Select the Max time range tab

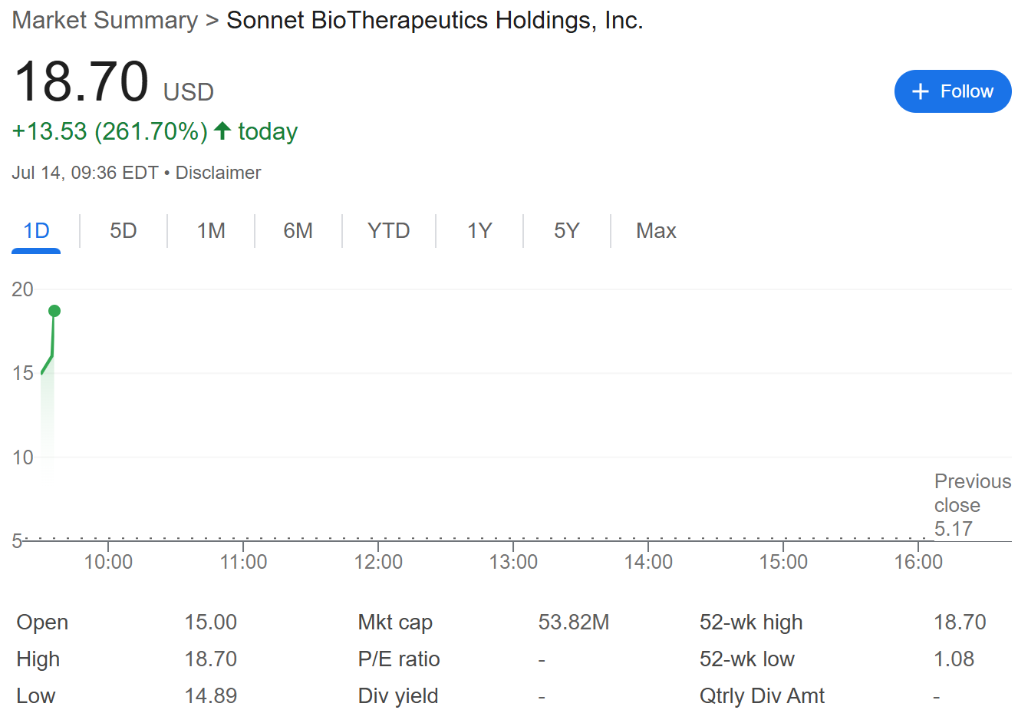coord(656,230)
